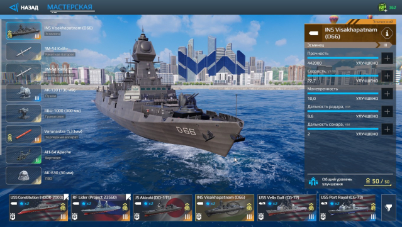Upgrade Дальность сонара with its plus button
The image size is (402, 227).
click(x=387, y=129)
